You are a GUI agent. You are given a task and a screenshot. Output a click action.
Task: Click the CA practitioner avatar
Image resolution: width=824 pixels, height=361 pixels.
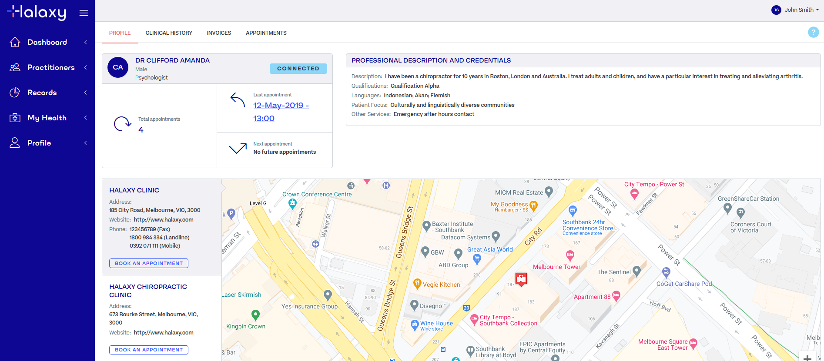click(x=118, y=67)
